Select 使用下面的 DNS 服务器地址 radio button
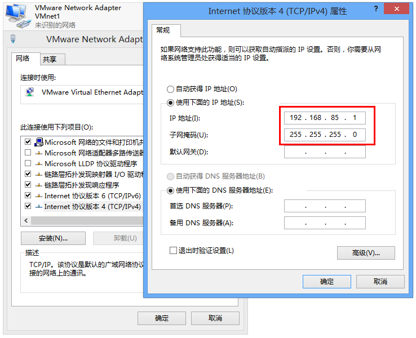The image size is (416, 338). pos(170,190)
